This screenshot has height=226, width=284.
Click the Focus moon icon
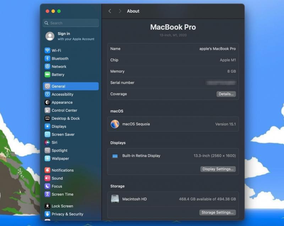click(x=48, y=186)
